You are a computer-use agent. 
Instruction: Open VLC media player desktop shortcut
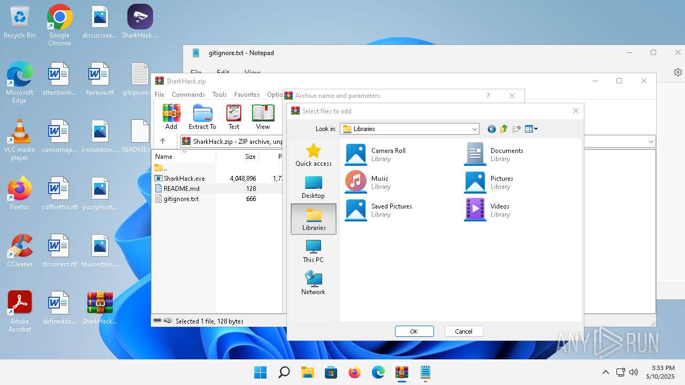point(20,140)
